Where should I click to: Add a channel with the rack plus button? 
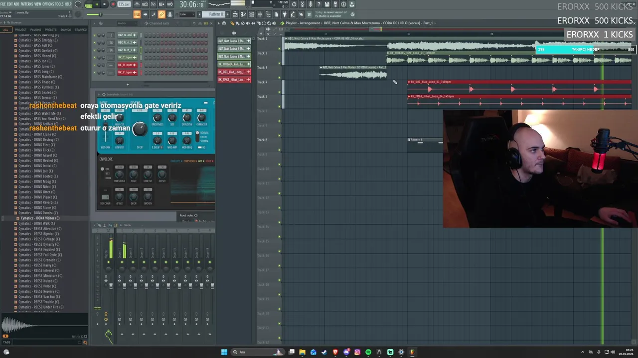coord(128,85)
